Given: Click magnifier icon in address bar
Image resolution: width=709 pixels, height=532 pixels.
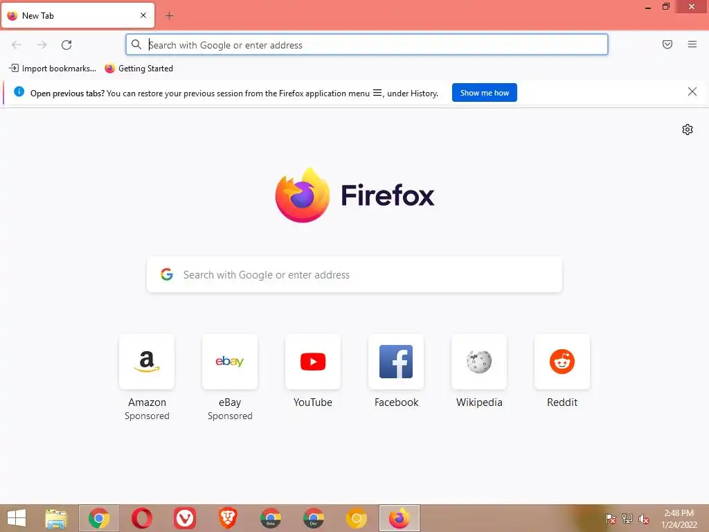Looking at the screenshot, I should (x=136, y=44).
